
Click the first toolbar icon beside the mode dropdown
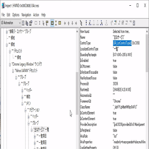[x=23, y=23]
